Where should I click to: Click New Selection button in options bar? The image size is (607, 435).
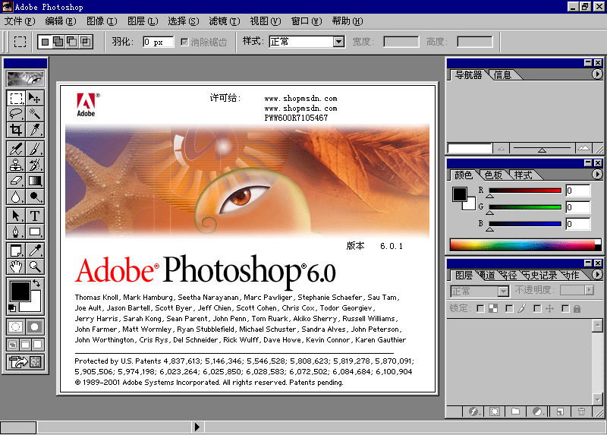pos(46,42)
